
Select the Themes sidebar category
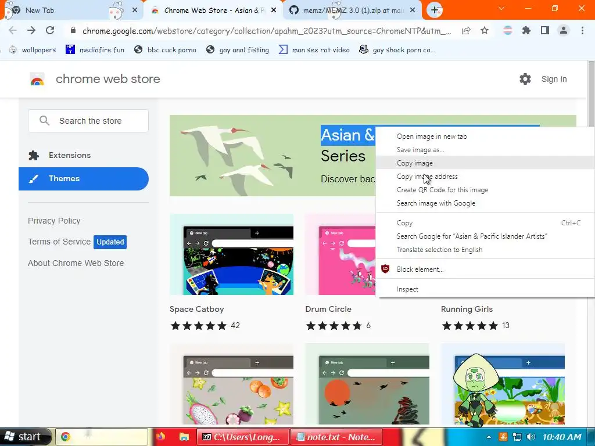pyautogui.click(x=84, y=179)
